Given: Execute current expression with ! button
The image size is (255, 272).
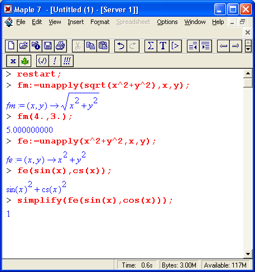Looking at the screenshot, I should [x=55, y=61].
